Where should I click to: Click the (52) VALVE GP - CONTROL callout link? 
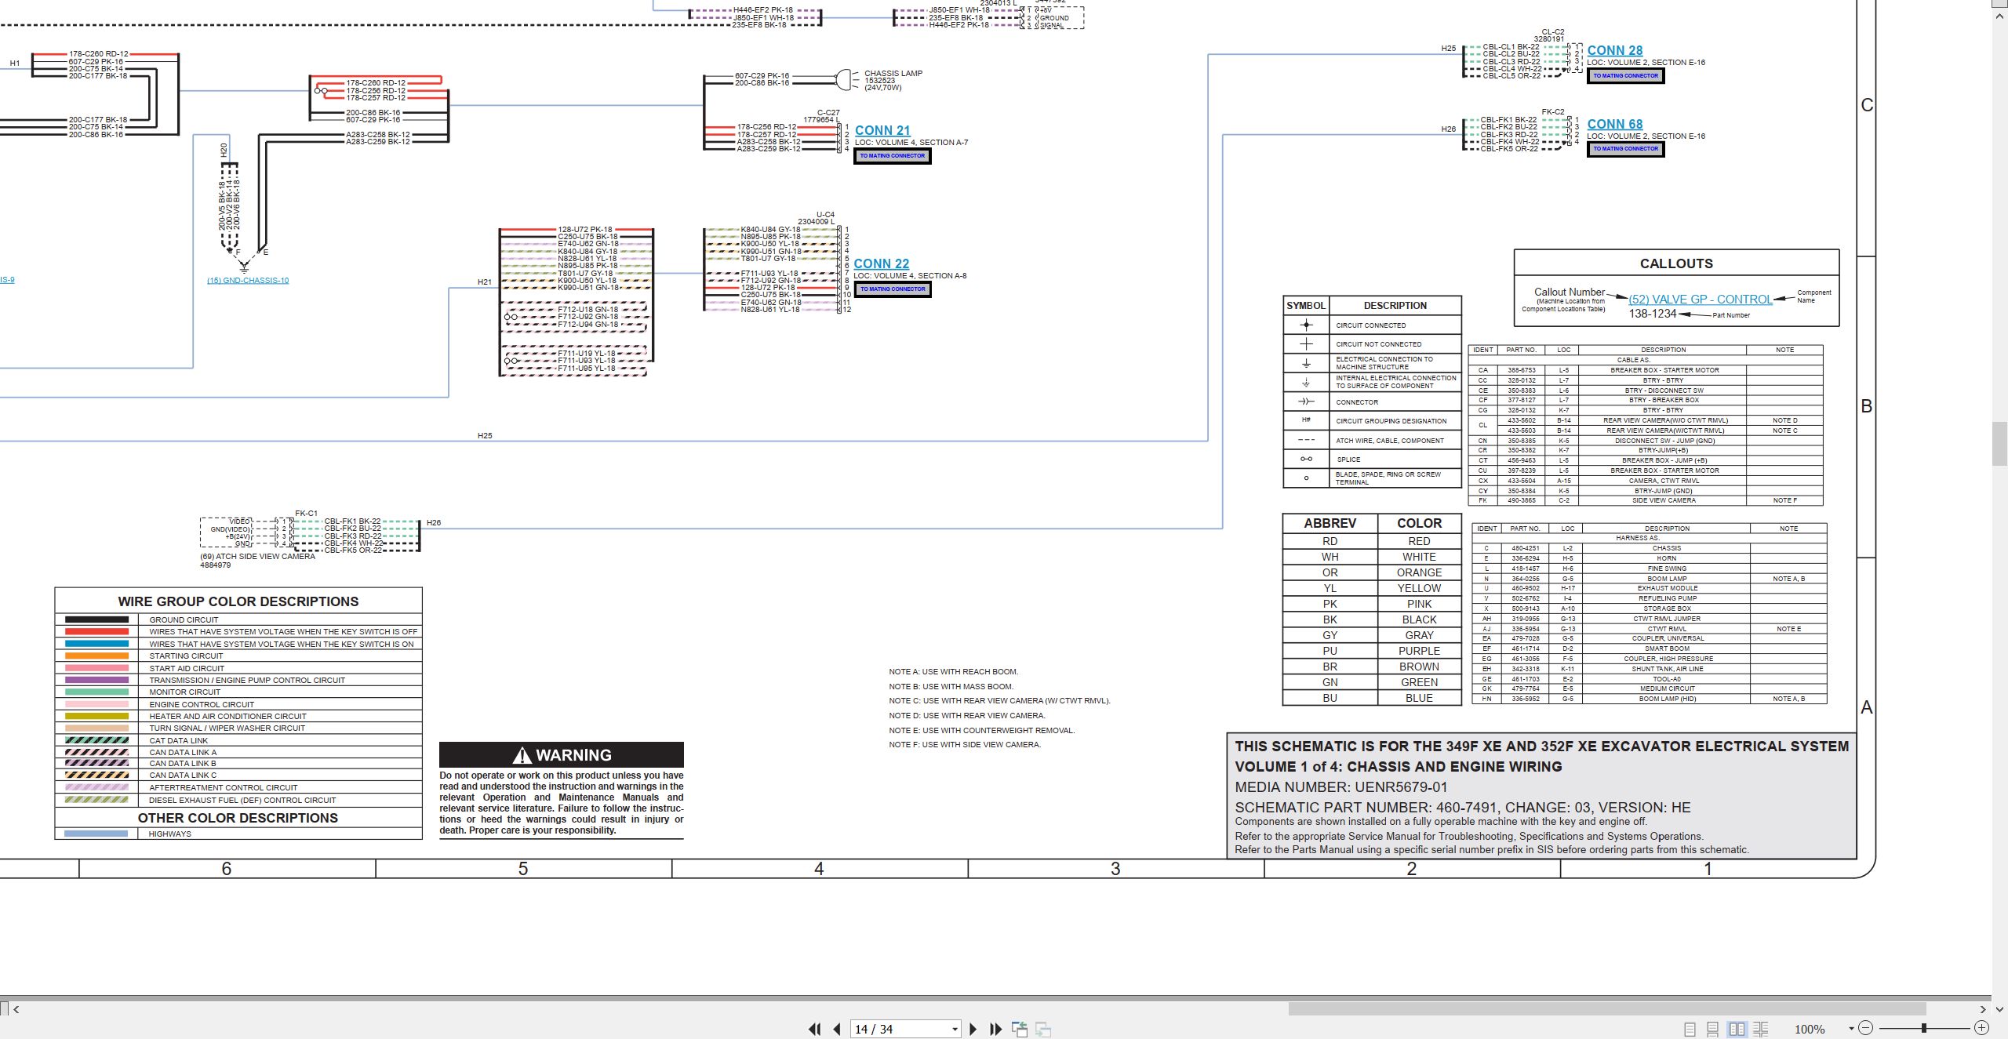1701,299
